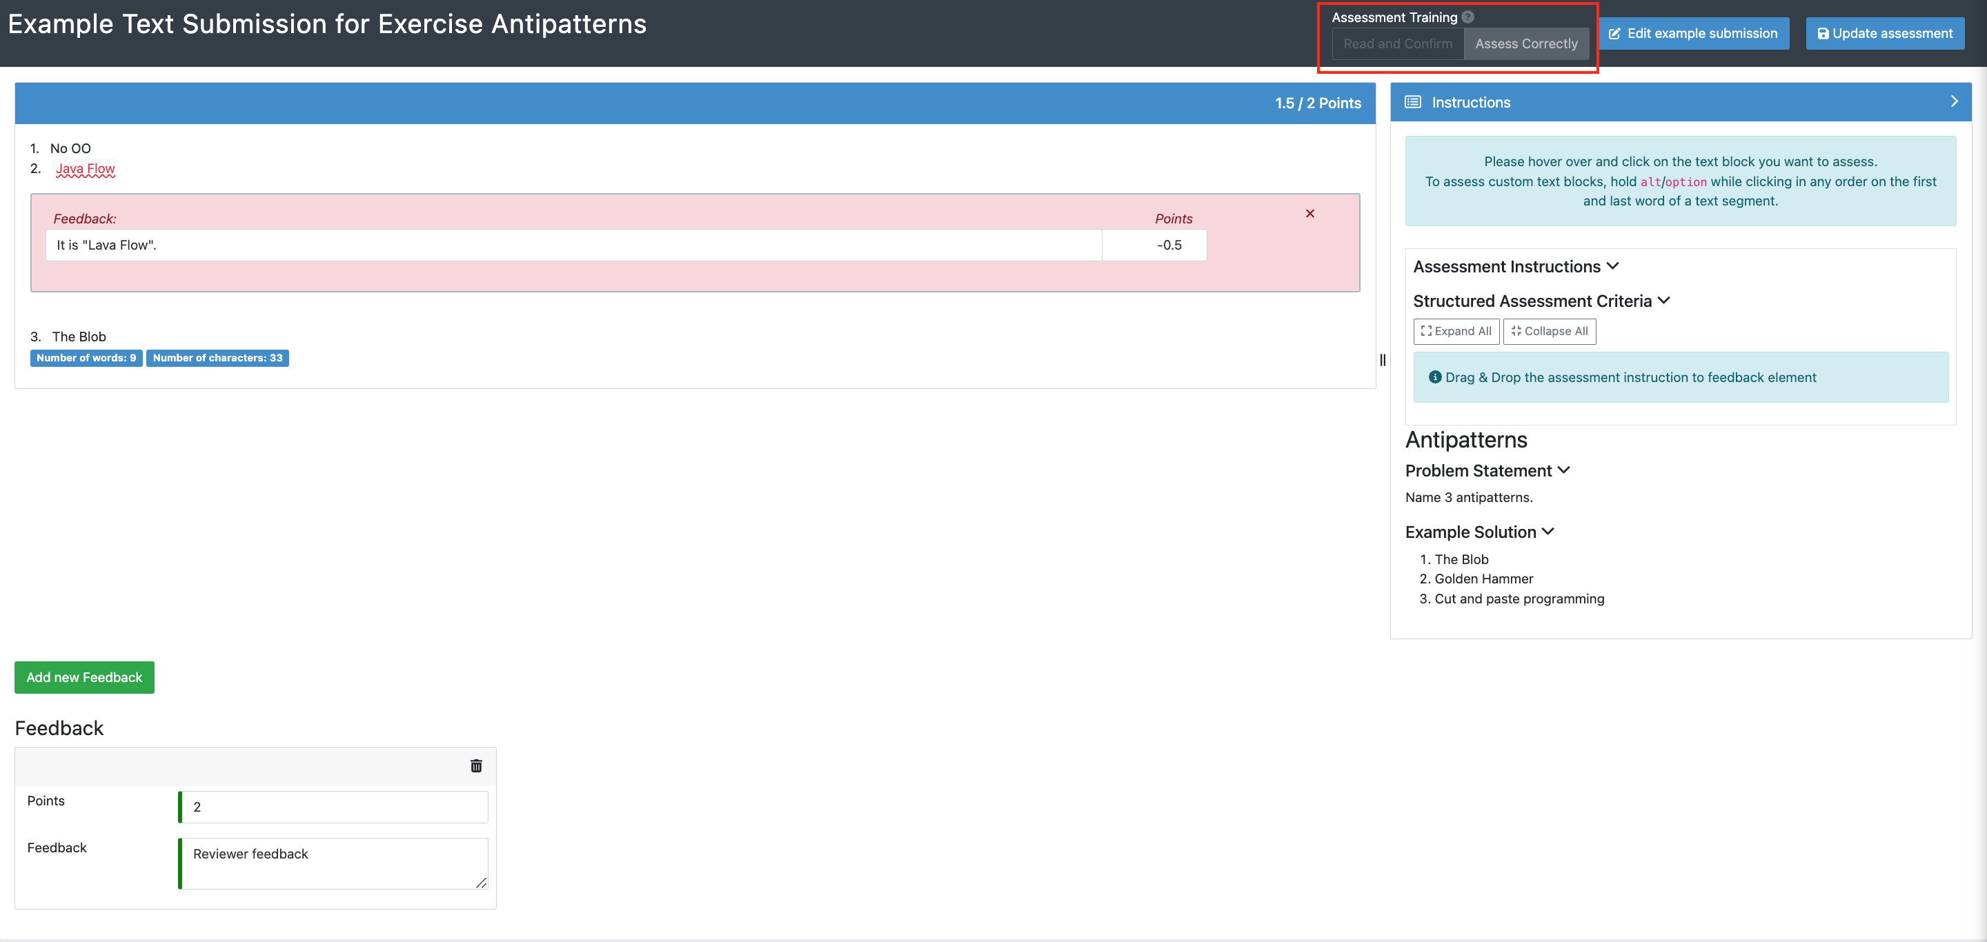
Task: Open the Assessment Training help icon
Action: click(x=1468, y=16)
